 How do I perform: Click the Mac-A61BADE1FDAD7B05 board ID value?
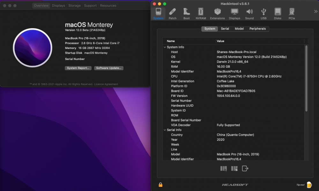pyautogui.click(x=236, y=91)
